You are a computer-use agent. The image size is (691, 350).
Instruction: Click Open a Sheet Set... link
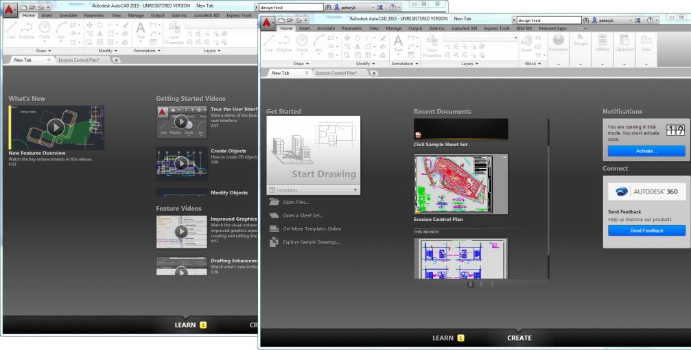[x=303, y=215]
